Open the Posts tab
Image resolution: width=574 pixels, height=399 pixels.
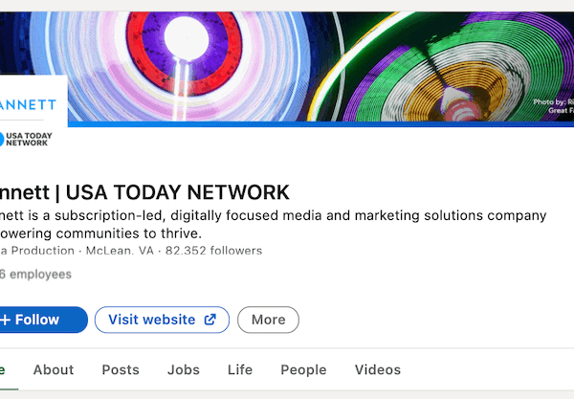(x=121, y=370)
